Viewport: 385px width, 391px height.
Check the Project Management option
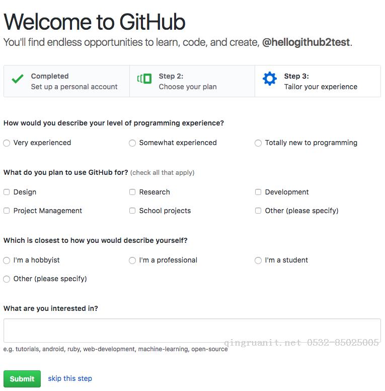tap(7, 211)
